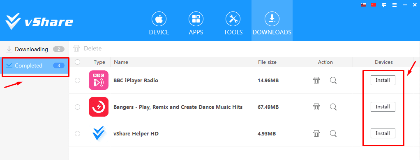Locate vShare Helper HD file with magnifier
420x160 pixels.
tap(333, 133)
